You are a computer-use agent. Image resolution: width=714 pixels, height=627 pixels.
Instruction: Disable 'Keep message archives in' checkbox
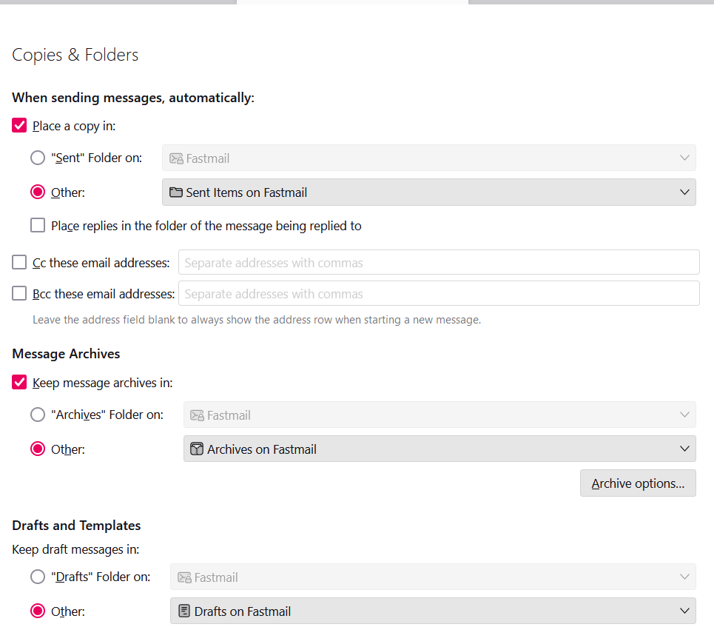(20, 383)
